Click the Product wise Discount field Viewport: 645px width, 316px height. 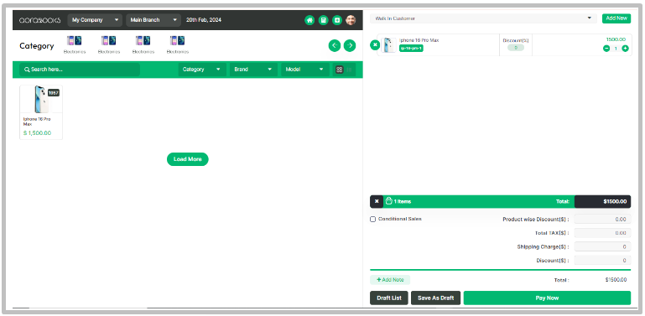pyautogui.click(x=602, y=219)
